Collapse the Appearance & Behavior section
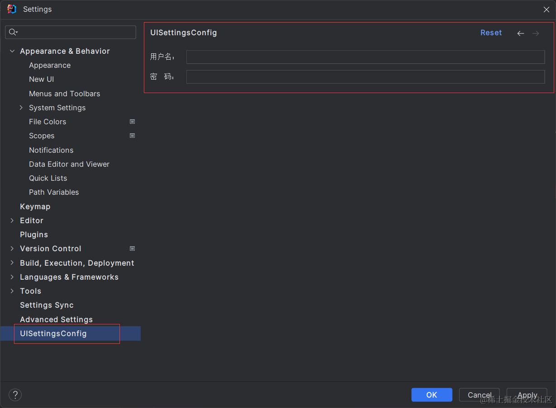 (x=12, y=51)
